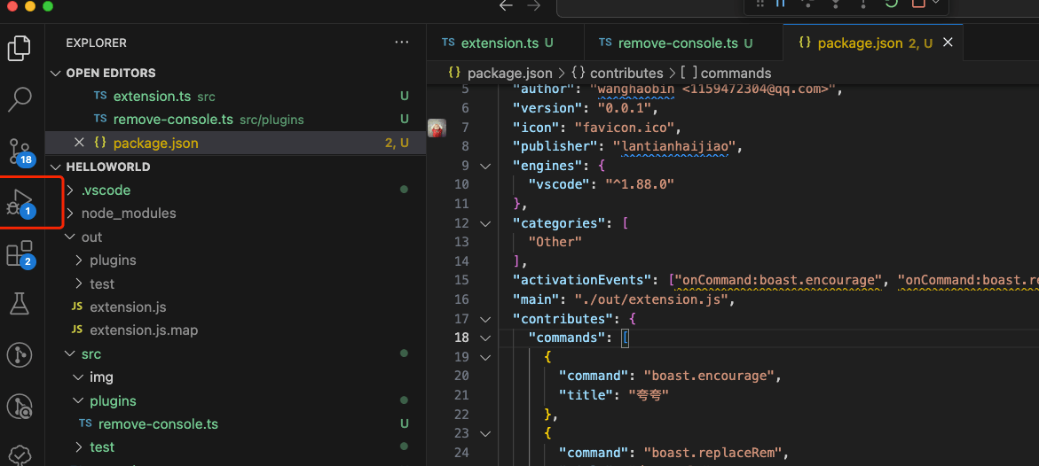Open extension.js file in out folder

point(128,307)
